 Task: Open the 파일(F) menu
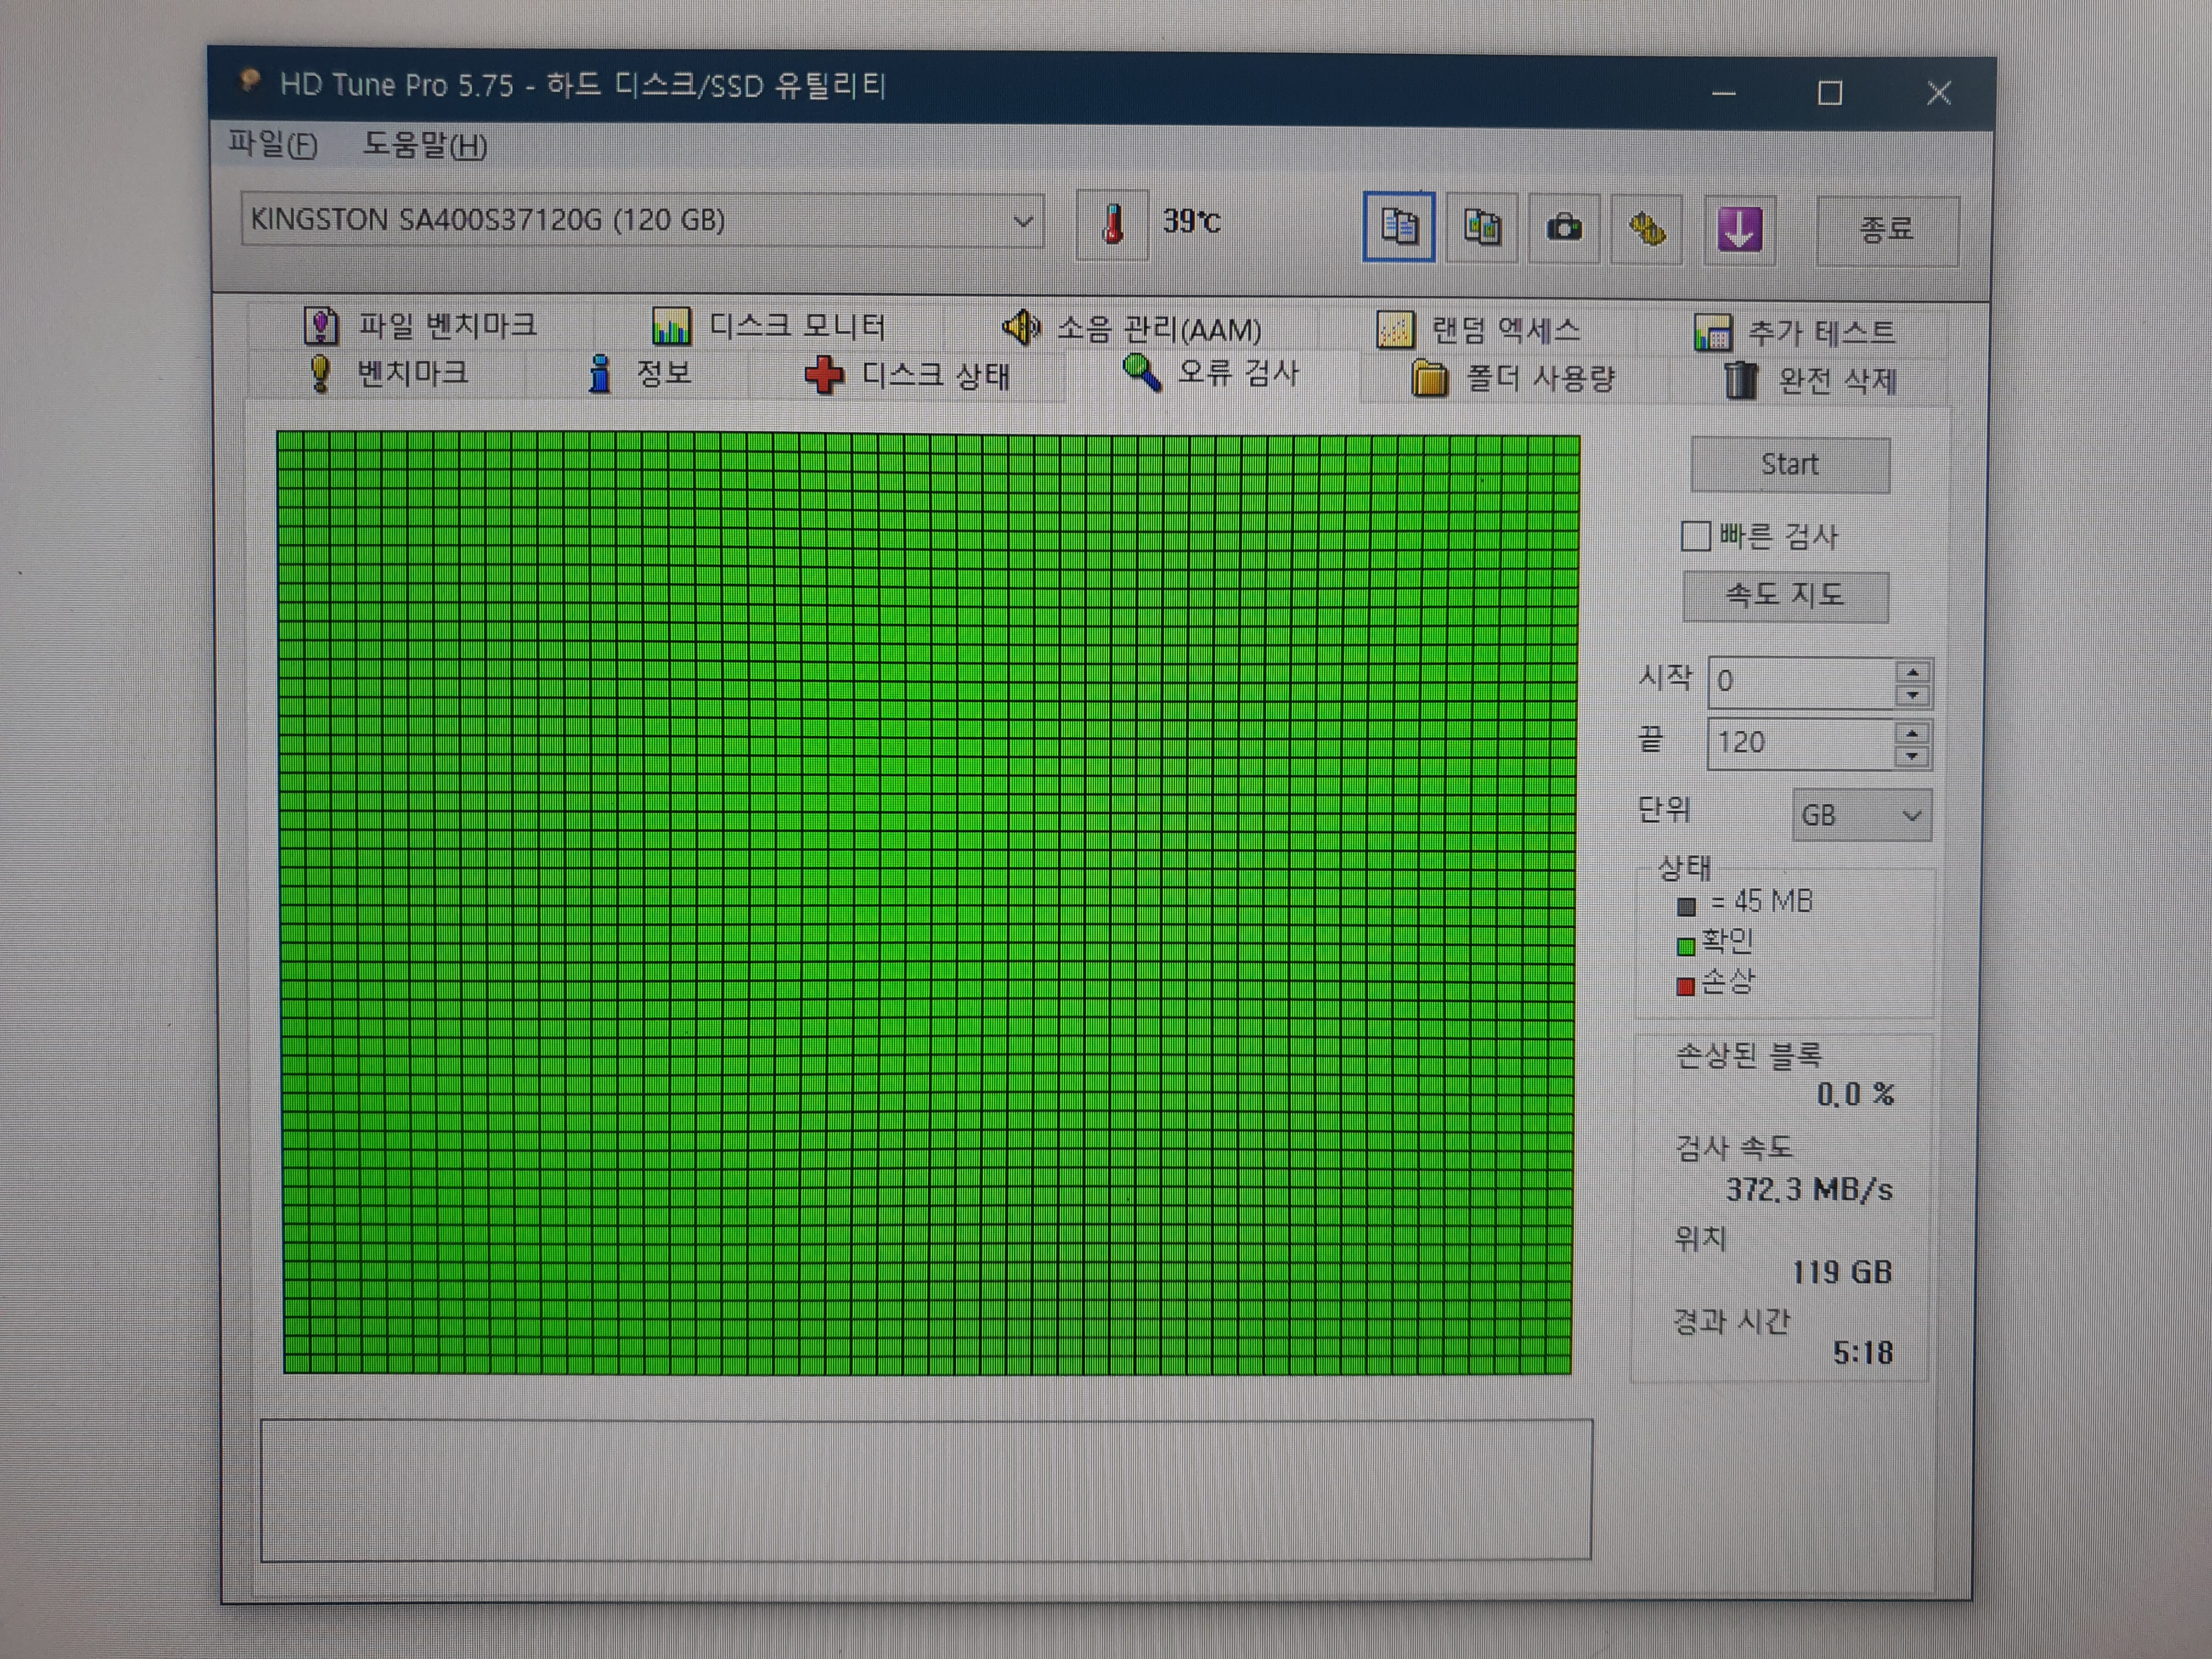[272, 145]
